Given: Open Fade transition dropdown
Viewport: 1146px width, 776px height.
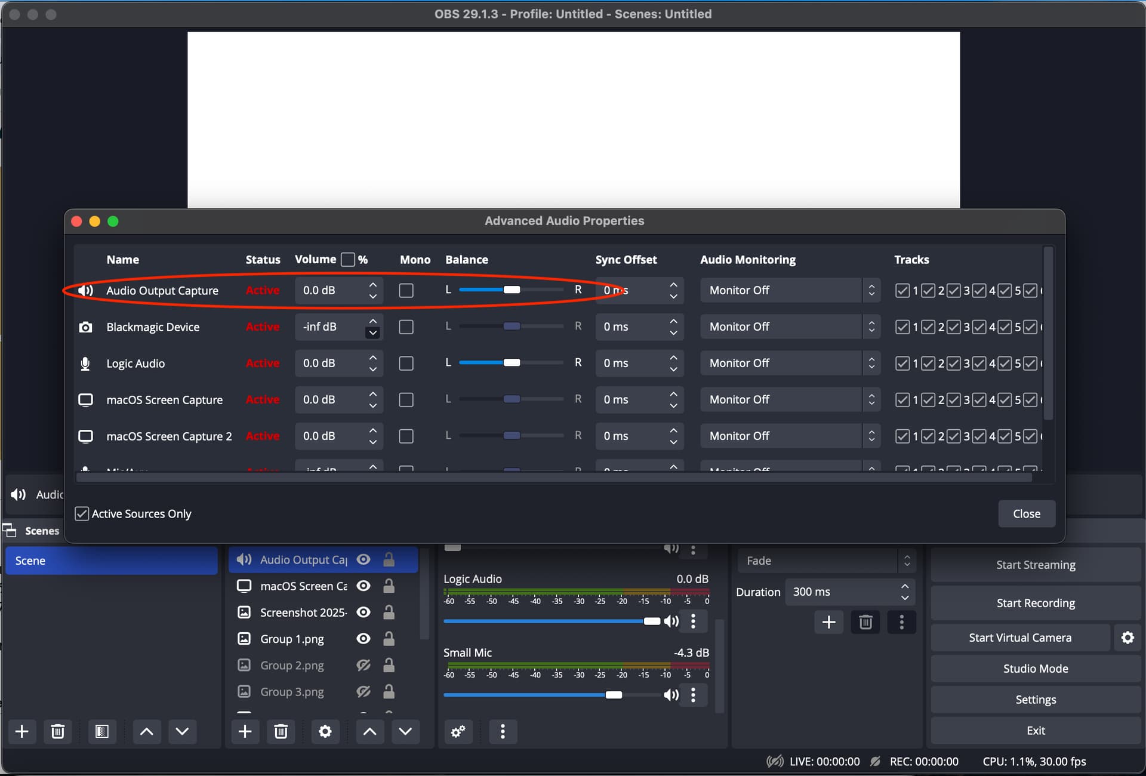Looking at the screenshot, I should coord(825,561).
